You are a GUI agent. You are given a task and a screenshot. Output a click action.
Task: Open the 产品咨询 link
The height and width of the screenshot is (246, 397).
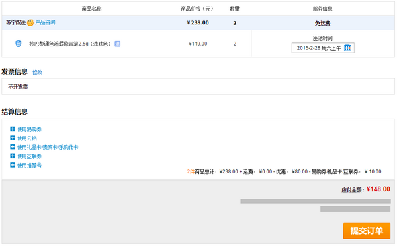pyautogui.click(x=45, y=22)
